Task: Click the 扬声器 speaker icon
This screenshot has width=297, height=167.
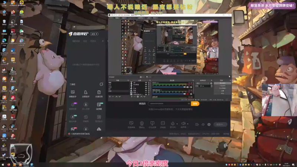Action: tap(183, 124)
